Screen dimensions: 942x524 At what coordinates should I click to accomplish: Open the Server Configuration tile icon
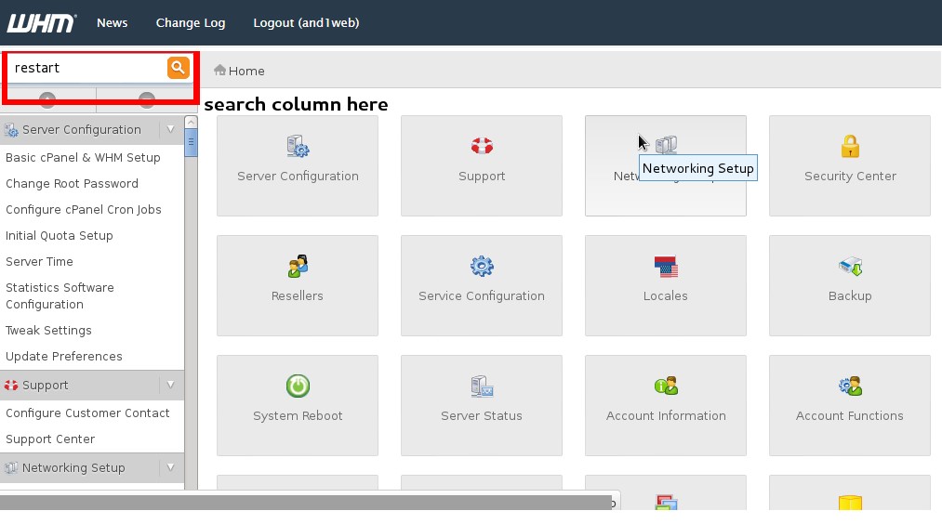(x=298, y=147)
